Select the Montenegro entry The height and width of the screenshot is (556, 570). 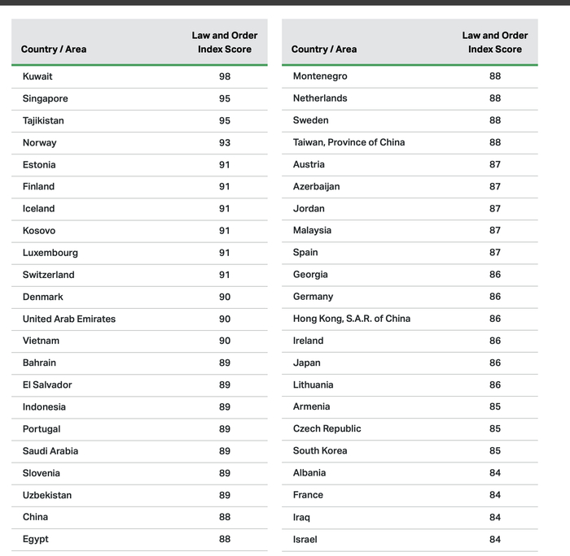pos(320,76)
